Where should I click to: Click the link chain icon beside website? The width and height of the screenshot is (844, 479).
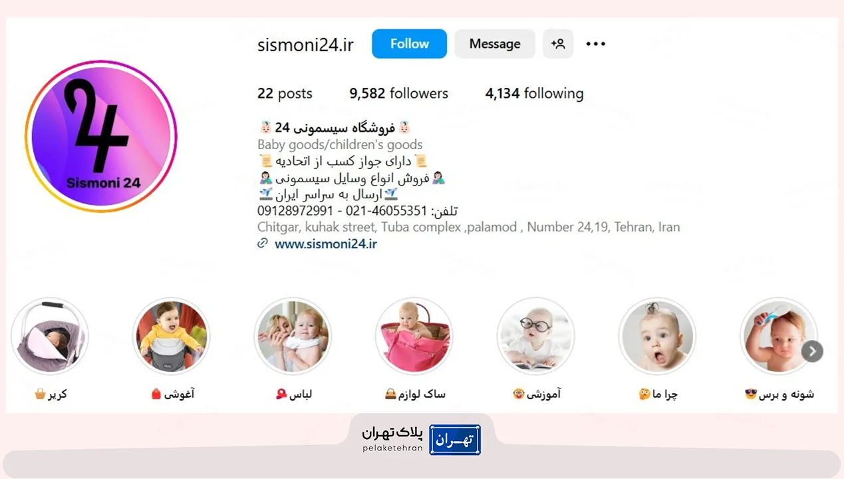pyautogui.click(x=263, y=243)
